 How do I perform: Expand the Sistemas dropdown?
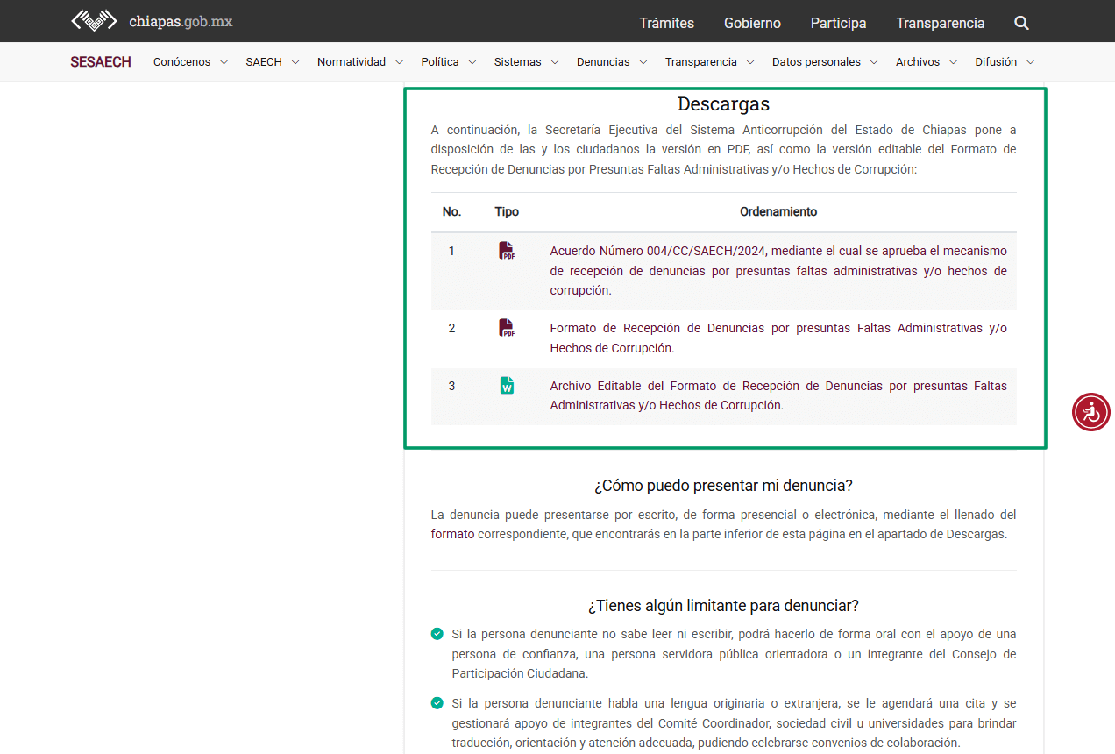click(x=527, y=62)
